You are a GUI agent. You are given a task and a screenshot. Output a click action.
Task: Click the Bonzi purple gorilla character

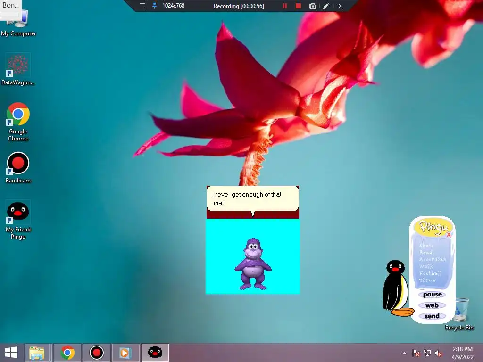[253, 264]
